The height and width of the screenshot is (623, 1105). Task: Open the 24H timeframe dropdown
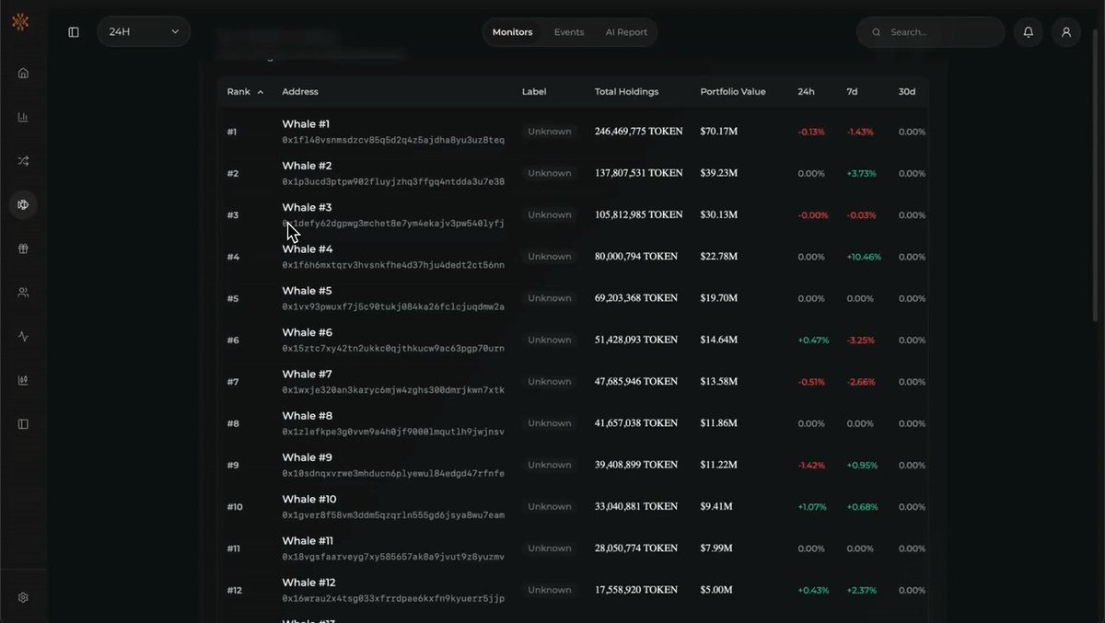click(x=144, y=31)
